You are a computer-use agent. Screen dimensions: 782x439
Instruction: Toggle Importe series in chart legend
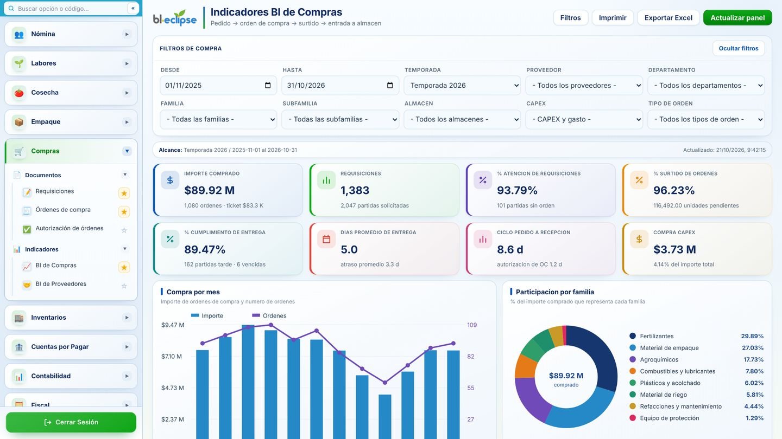pos(207,315)
